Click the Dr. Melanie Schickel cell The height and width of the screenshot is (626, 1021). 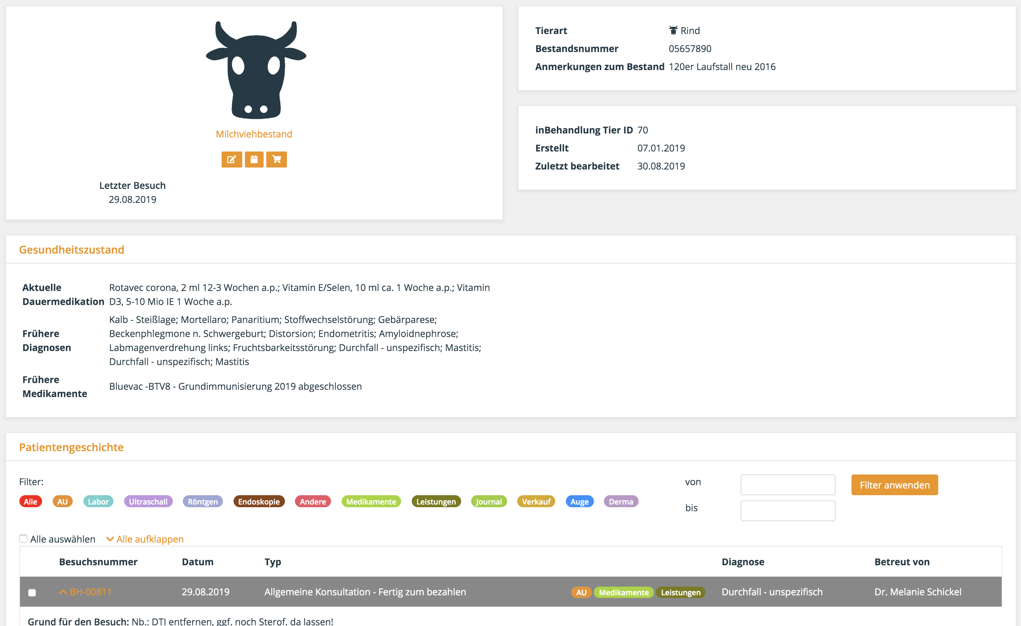click(x=918, y=592)
